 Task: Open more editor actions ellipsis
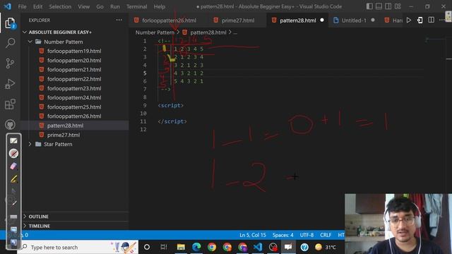pos(441,20)
